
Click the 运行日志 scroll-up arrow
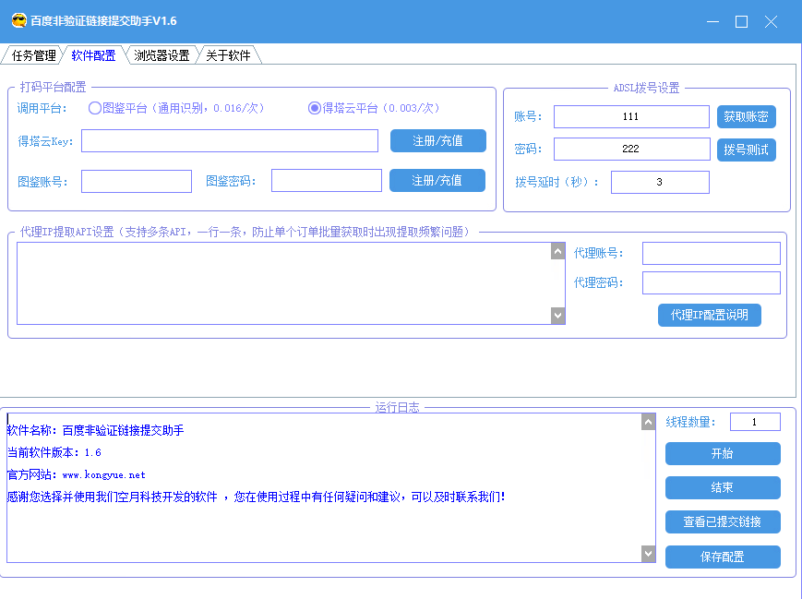click(x=648, y=422)
